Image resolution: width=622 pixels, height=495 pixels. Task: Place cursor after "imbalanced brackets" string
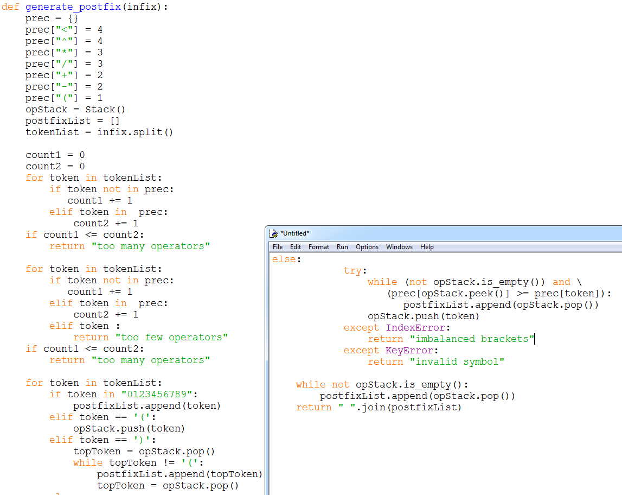(x=534, y=339)
